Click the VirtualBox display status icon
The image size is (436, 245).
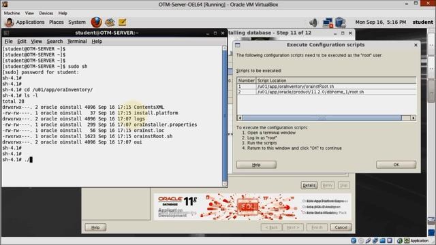tap(390, 240)
